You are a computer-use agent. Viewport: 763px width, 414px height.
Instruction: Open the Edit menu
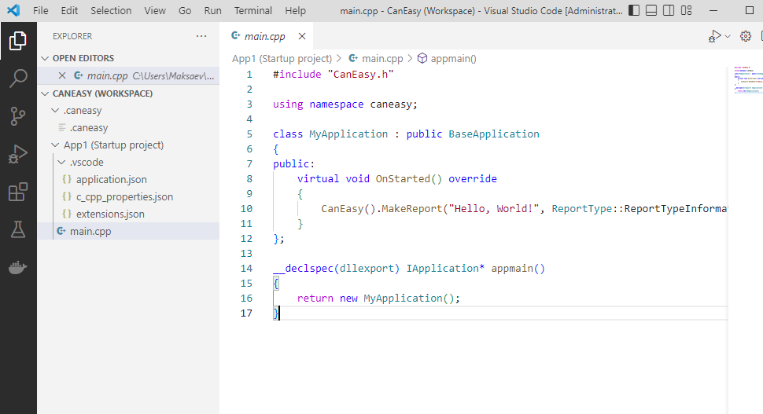(x=69, y=11)
